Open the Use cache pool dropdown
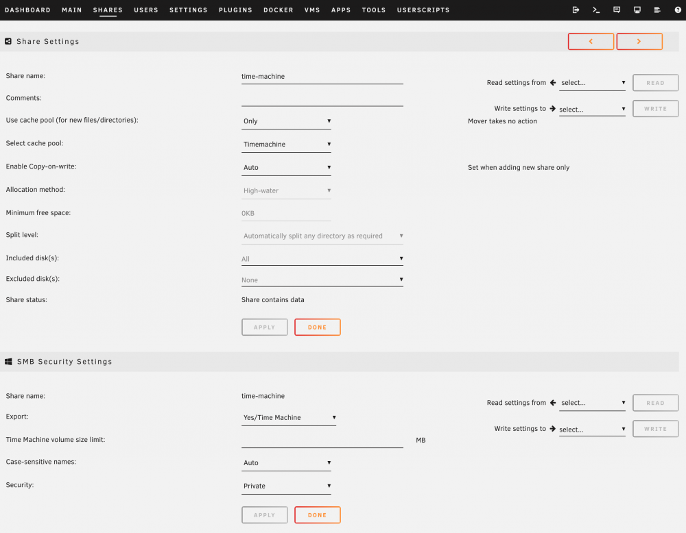The image size is (686, 533). [286, 121]
